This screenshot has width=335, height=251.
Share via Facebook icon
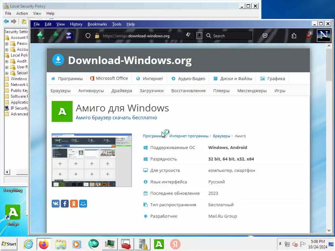pos(65,204)
